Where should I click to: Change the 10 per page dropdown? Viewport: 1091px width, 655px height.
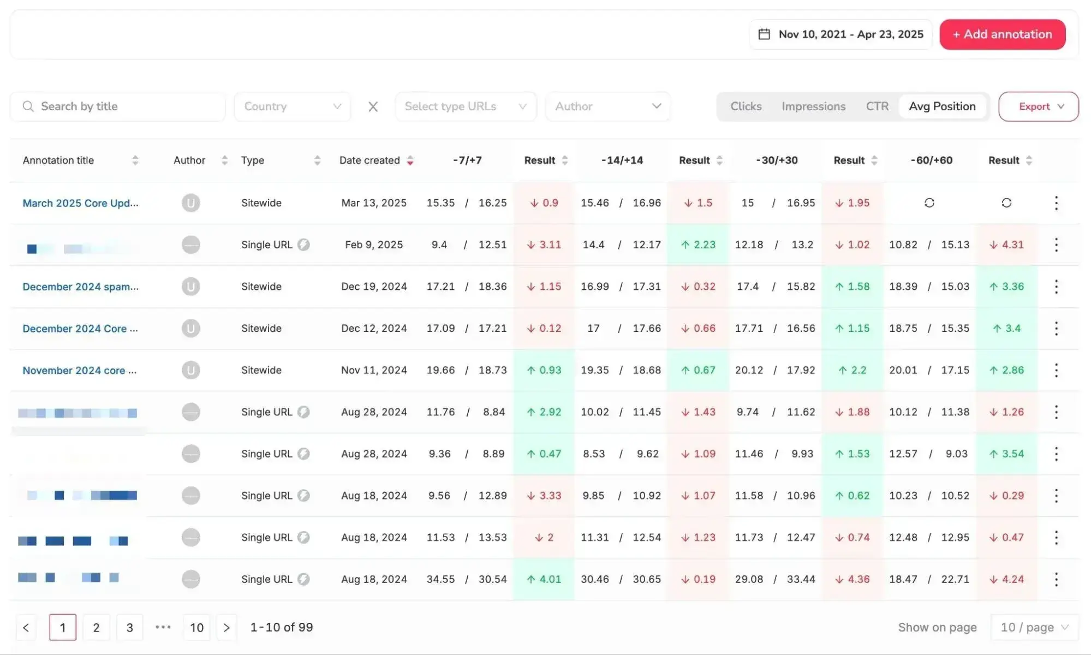tap(1033, 627)
